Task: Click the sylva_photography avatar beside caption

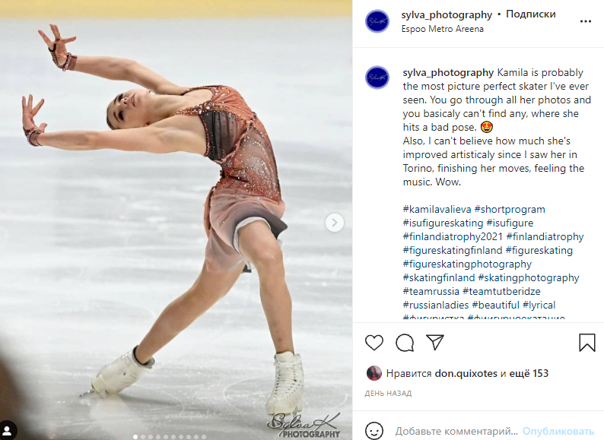Action: point(377,78)
